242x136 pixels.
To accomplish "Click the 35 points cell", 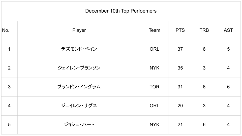I will click(x=180, y=68).
